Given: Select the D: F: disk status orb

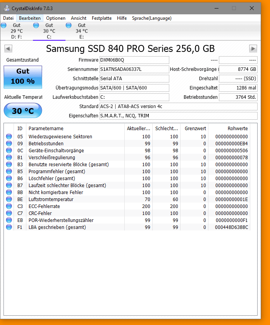Looking at the screenshot, I should pos(3,25).
